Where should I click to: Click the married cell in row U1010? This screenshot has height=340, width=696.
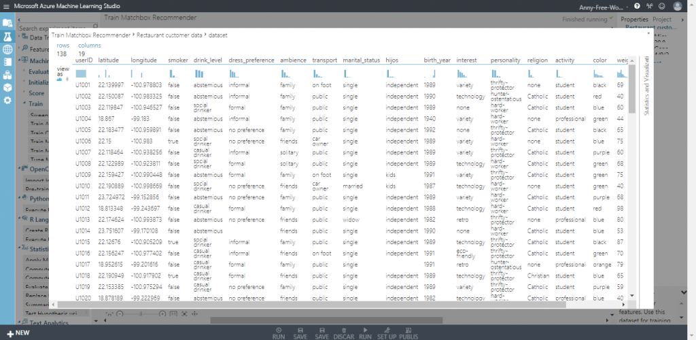click(353, 186)
